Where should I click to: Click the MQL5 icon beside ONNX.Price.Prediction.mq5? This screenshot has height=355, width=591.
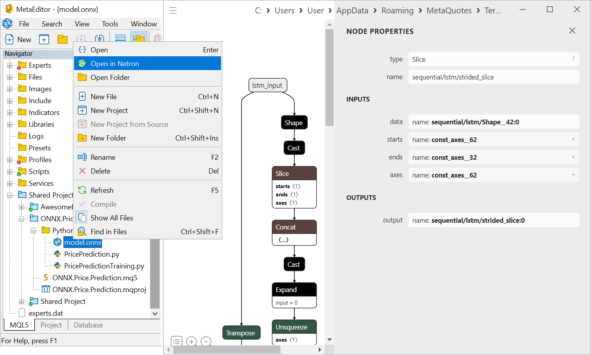(46, 277)
